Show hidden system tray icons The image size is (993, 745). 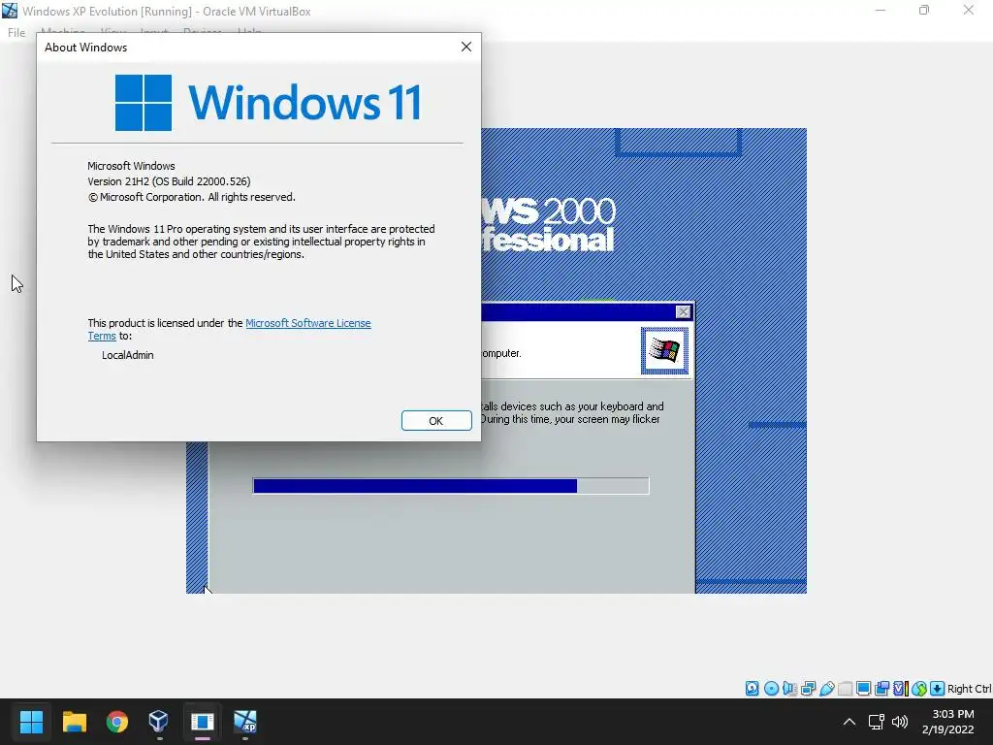pyautogui.click(x=849, y=721)
